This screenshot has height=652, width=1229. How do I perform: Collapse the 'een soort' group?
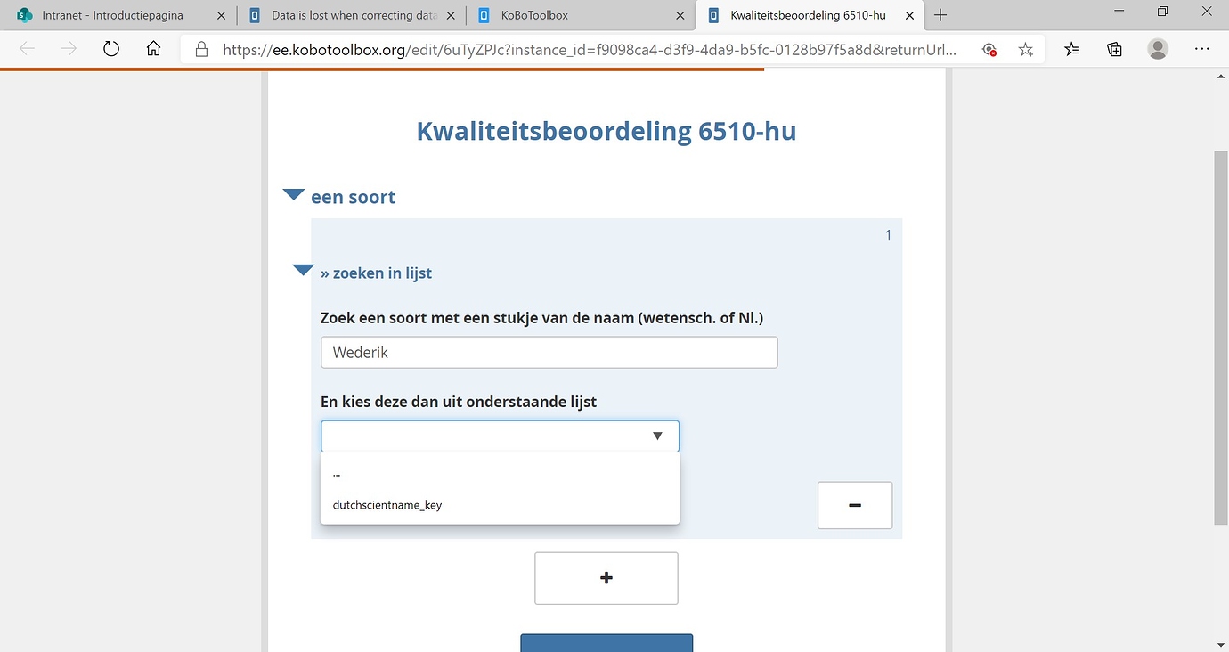point(294,195)
